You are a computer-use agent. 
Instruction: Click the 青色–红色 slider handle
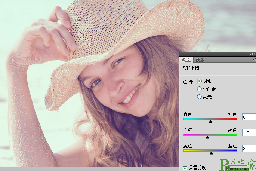(211, 122)
